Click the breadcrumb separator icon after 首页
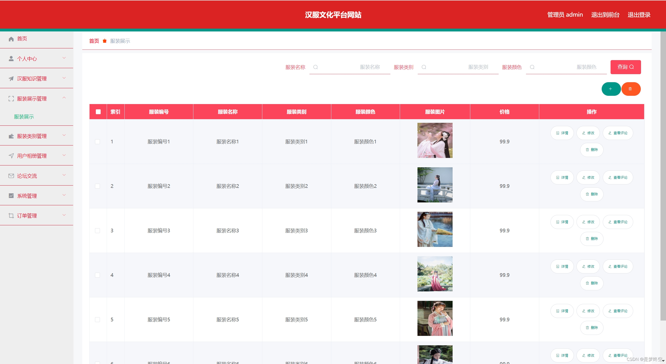Image resolution: width=666 pixels, height=364 pixels. (105, 41)
